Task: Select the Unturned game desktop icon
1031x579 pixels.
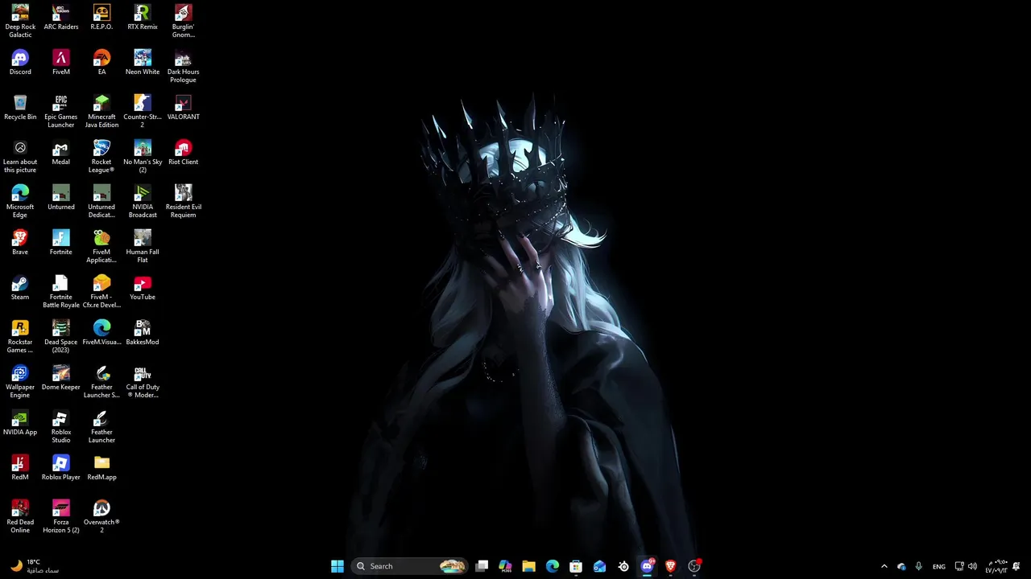Action: (61, 198)
